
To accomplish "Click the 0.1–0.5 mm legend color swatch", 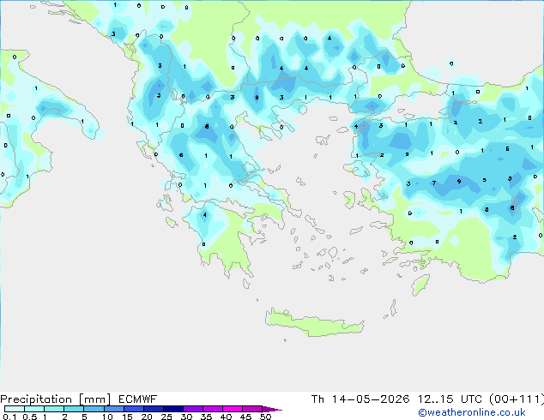I will coord(15,409).
